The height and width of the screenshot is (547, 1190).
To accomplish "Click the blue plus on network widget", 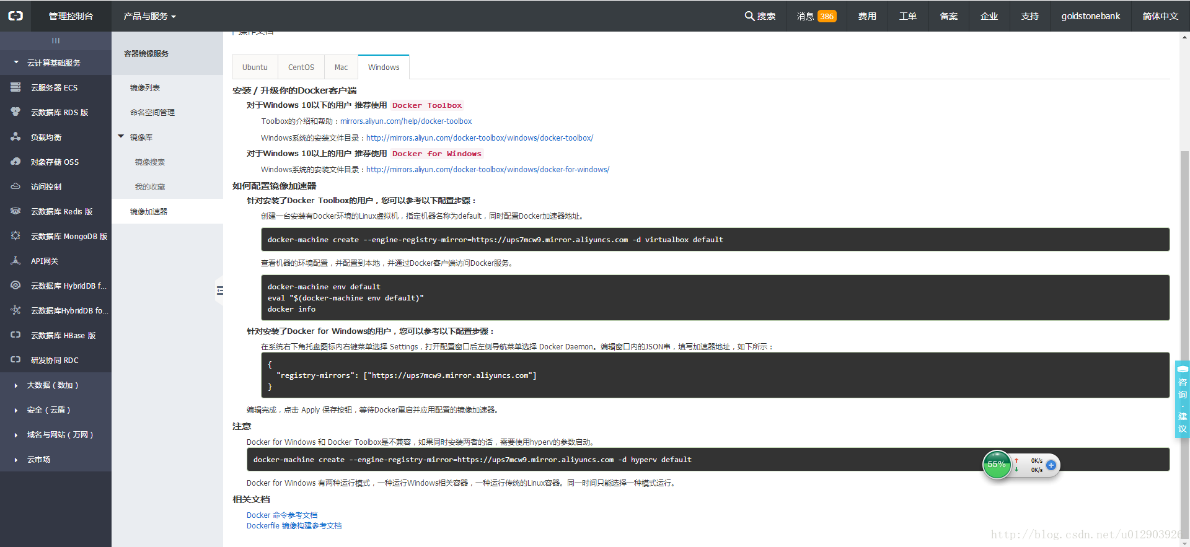I will pos(1051,465).
